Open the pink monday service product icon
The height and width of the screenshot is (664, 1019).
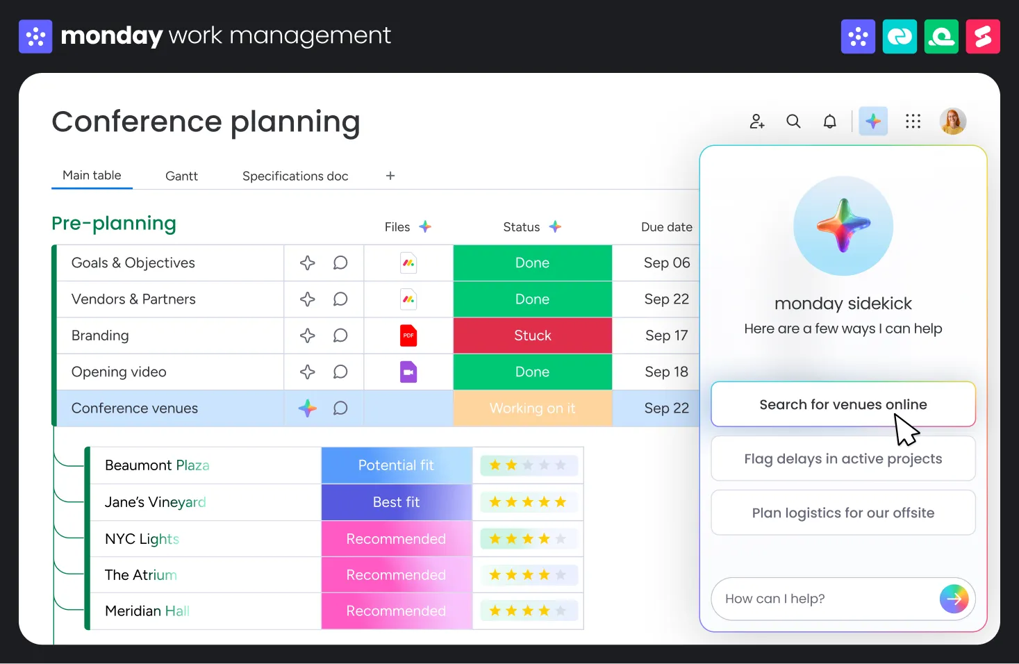pyautogui.click(x=983, y=36)
